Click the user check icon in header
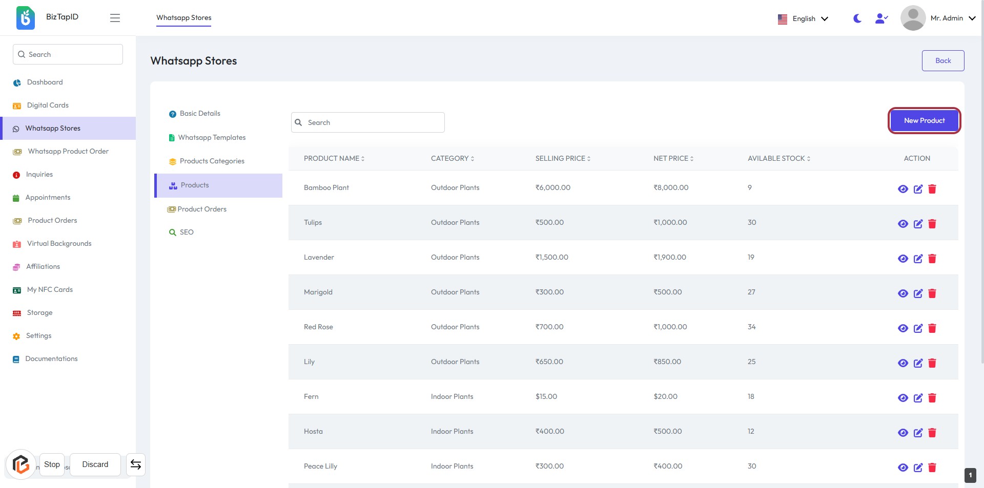 (881, 18)
